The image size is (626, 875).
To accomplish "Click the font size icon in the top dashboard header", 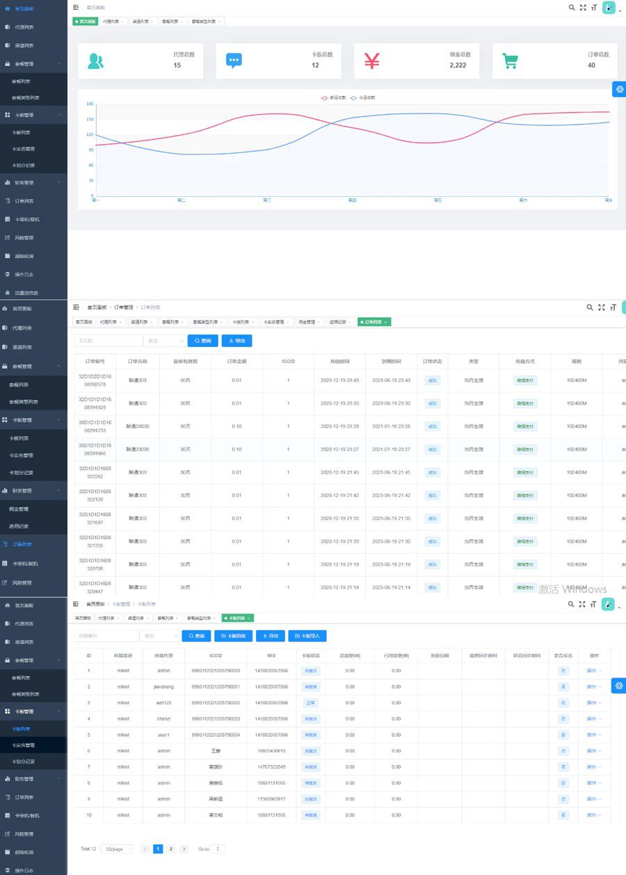I will (593, 8).
